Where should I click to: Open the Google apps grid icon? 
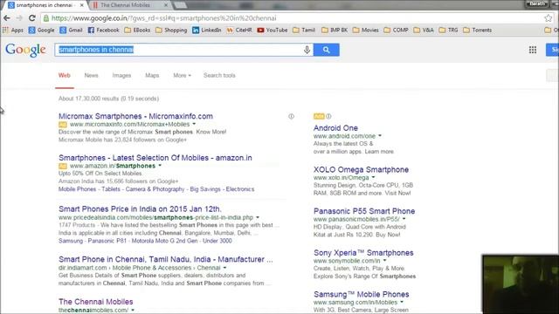(x=533, y=50)
